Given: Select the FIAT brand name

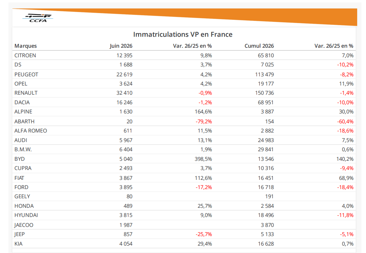Looking at the screenshot, I should tap(19, 178).
